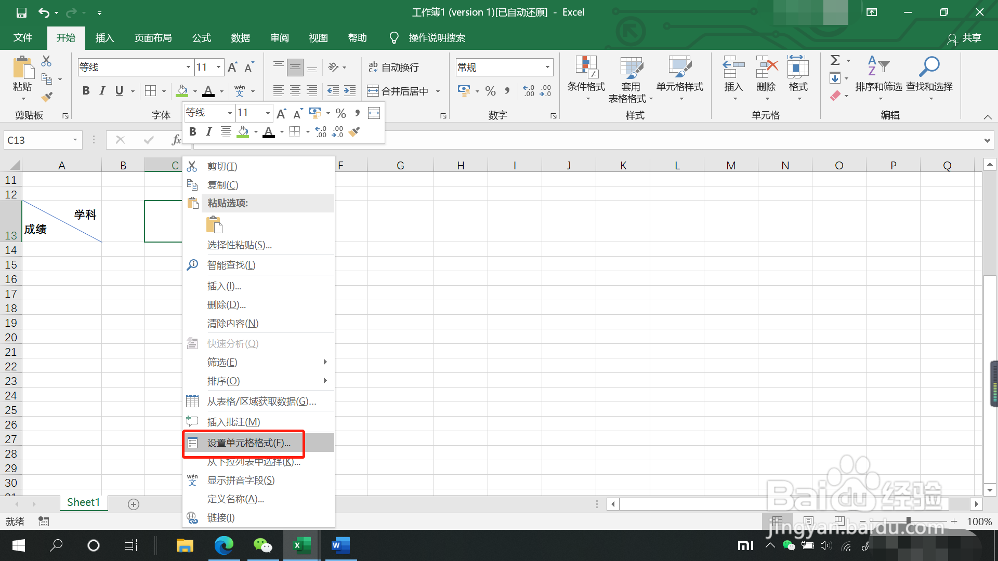Click the 共享 share button
The height and width of the screenshot is (561, 998).
coord(964,38)
